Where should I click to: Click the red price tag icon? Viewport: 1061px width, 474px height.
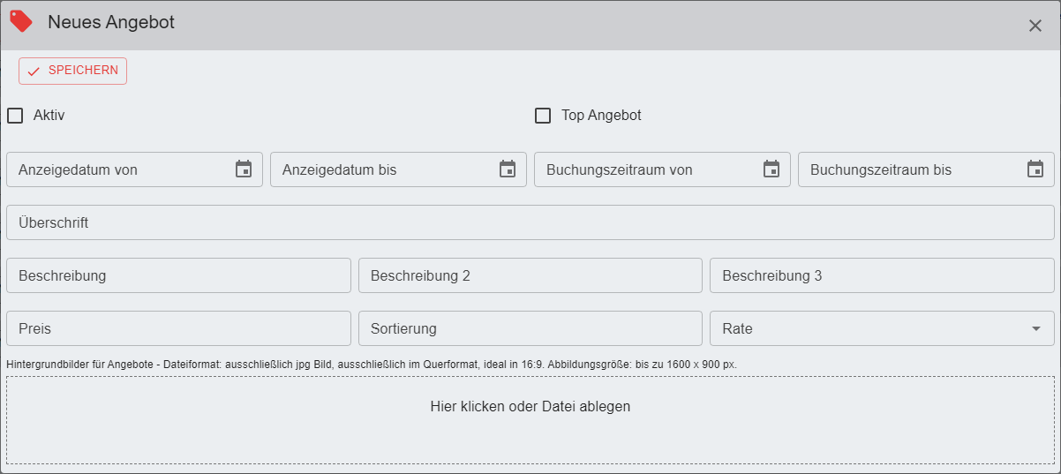[21, 22]
